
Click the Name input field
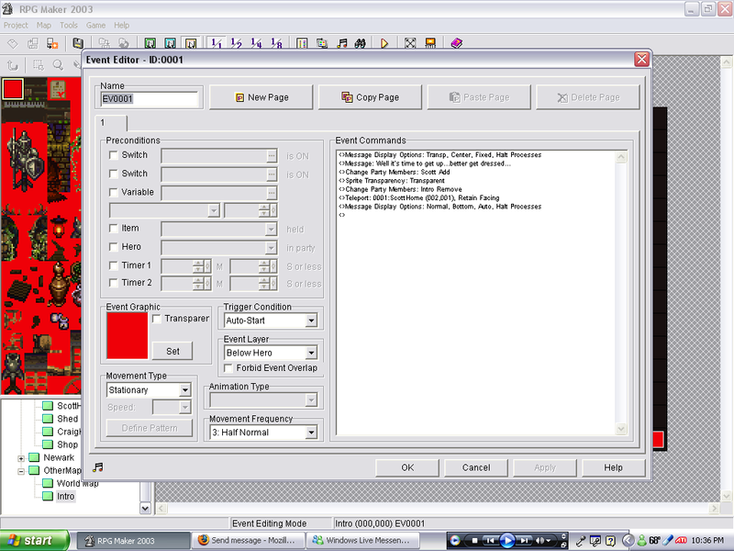[x=150, y=99]
